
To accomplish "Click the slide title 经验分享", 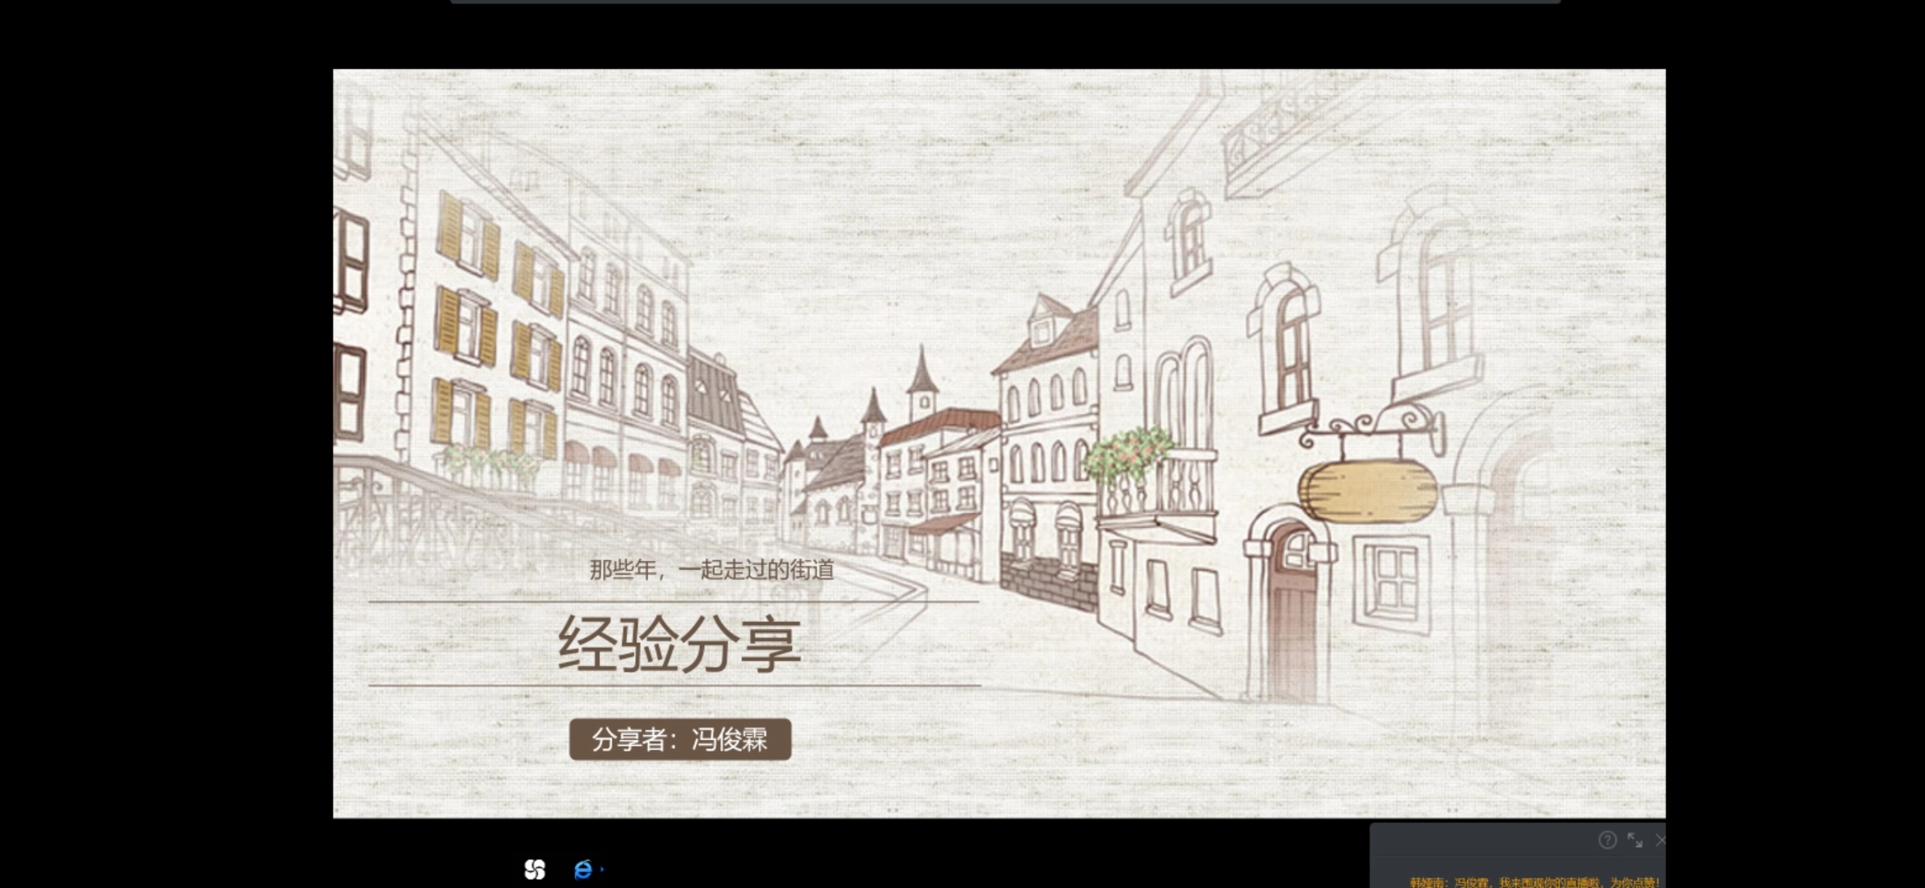I will tap(679, 644).
